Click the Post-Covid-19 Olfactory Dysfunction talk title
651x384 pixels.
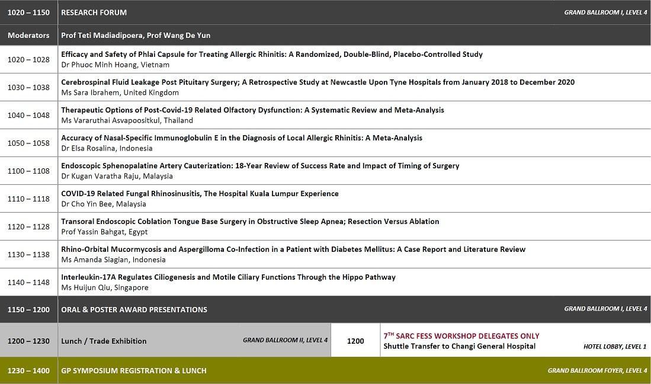click(252, 110)
